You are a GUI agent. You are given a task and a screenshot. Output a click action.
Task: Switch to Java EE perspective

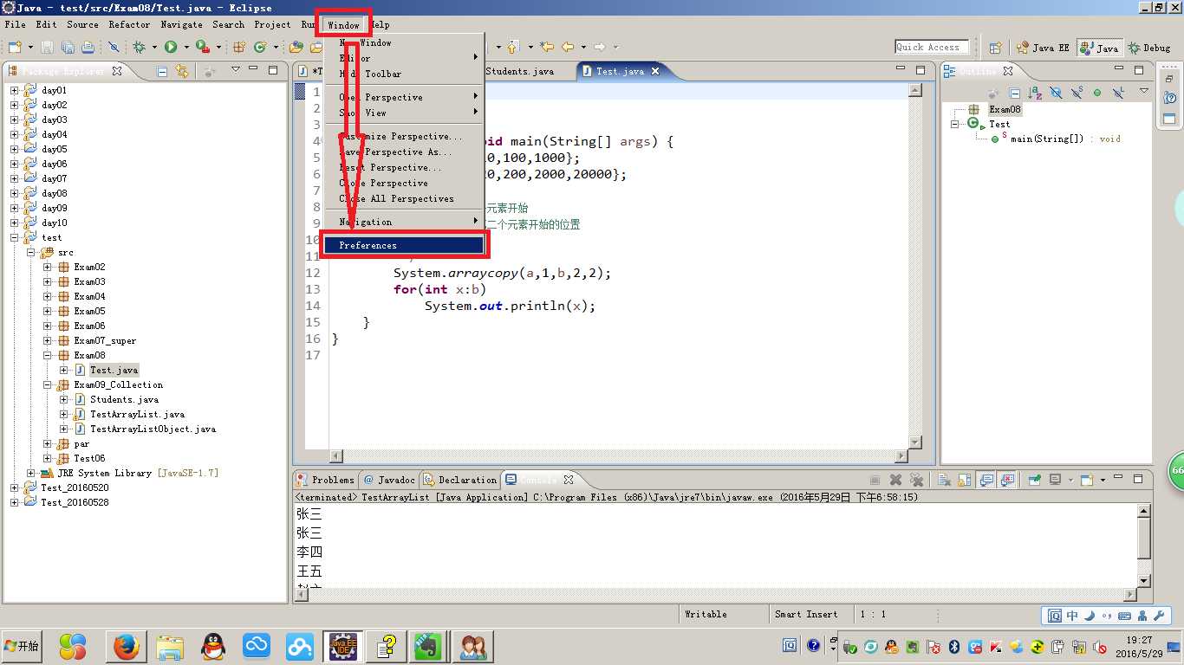point(1043,48)
